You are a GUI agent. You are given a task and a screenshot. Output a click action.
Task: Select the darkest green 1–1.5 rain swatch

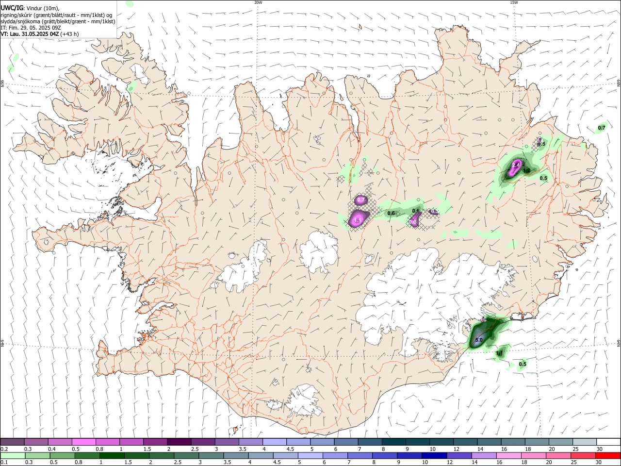tap(112, 455)
